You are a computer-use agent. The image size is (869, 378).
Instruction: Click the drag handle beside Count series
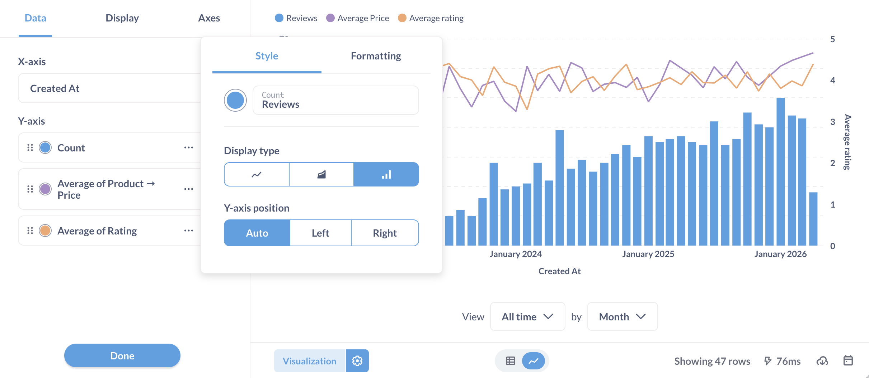point(30,147)
